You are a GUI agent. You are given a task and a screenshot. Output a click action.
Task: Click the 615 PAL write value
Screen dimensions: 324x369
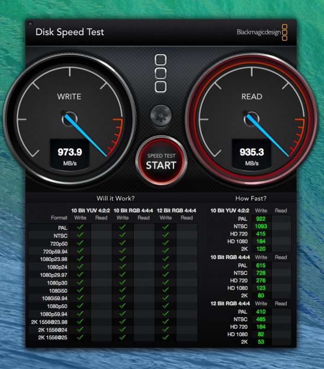[x=261, y=265]
